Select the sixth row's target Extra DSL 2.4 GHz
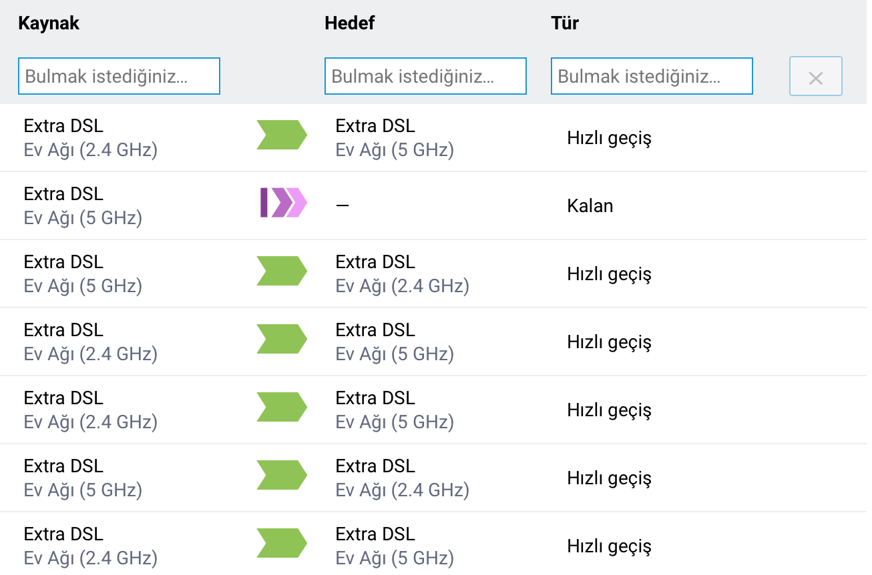Image resolution: width=872 pixels, height=575 pixels. pyautogui.click(x=402, y=478)
